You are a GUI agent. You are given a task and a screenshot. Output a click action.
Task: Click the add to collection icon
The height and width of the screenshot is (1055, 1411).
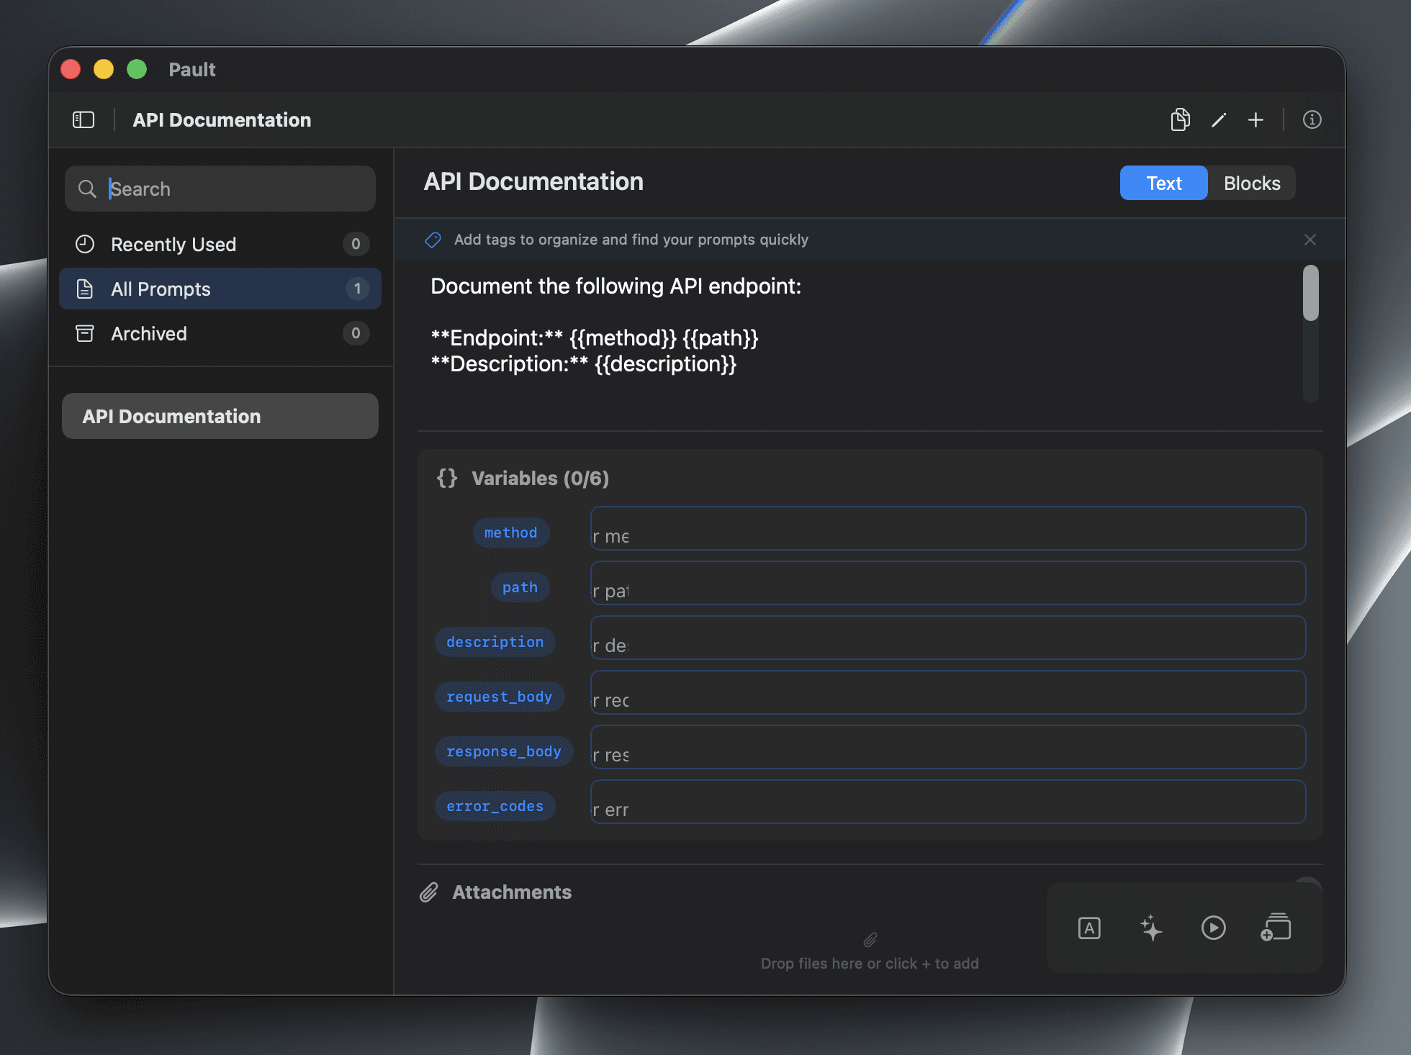1276,928
